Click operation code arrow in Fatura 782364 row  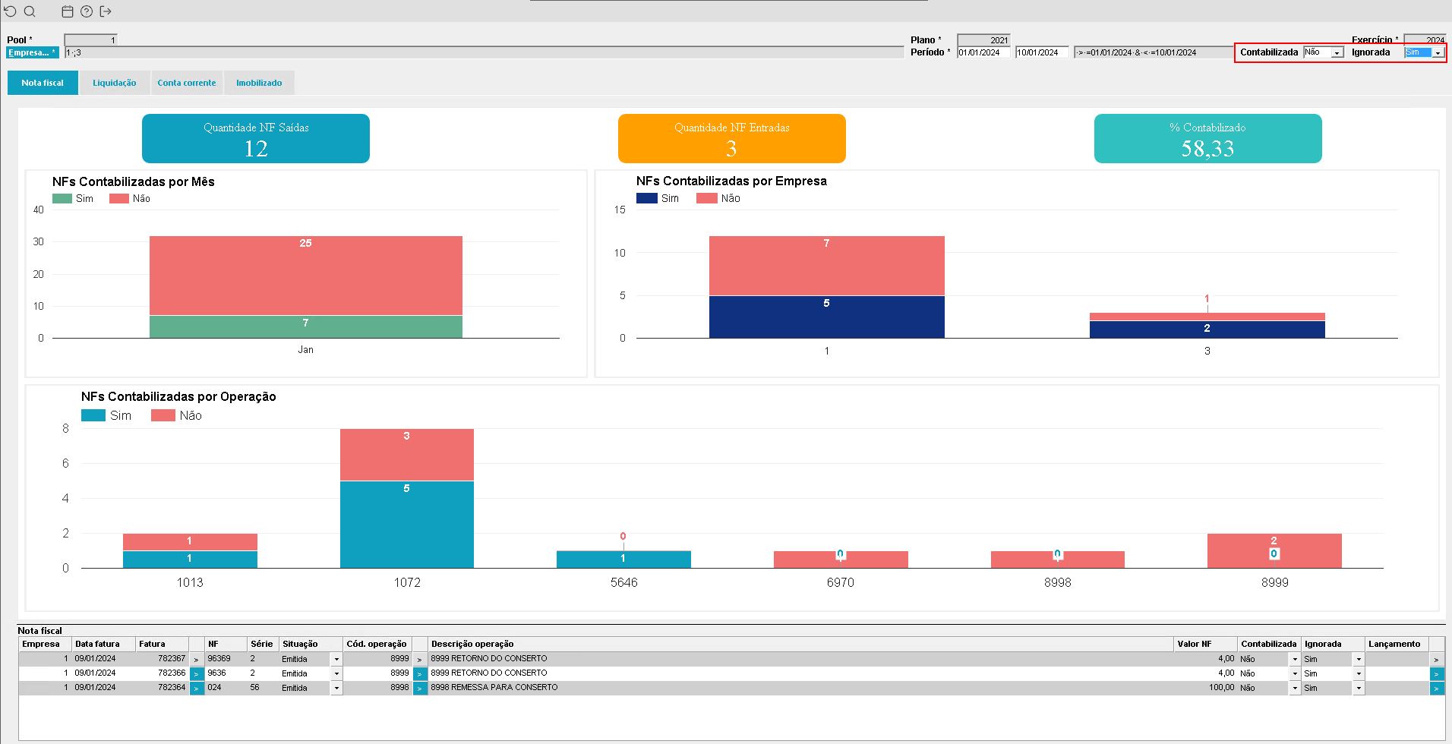click(x=420, y=688)
